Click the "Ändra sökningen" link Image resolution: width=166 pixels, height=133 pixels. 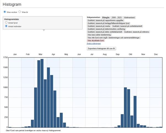point(93,44)
